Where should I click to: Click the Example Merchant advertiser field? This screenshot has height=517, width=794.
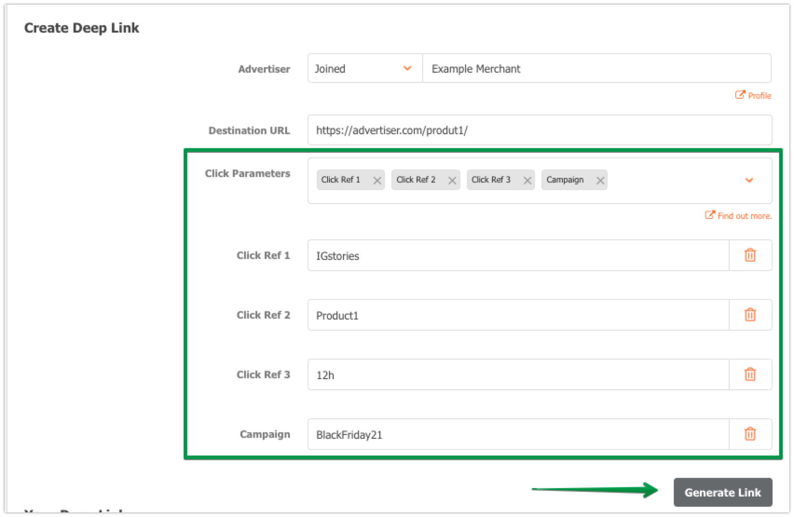[595, 68]
